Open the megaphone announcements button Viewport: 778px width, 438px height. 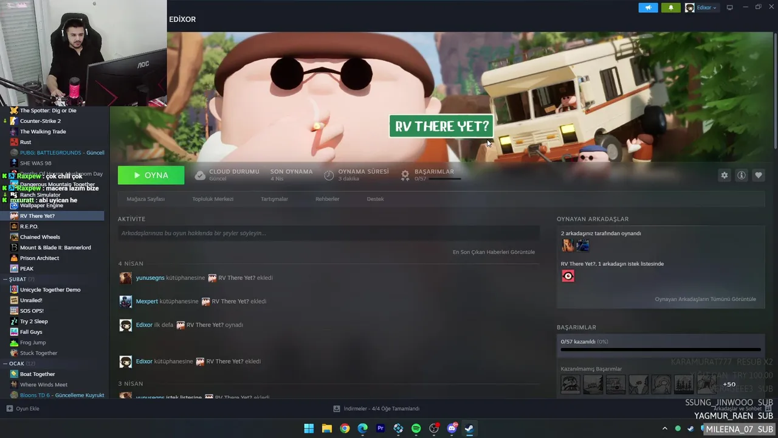pos(648,8)
